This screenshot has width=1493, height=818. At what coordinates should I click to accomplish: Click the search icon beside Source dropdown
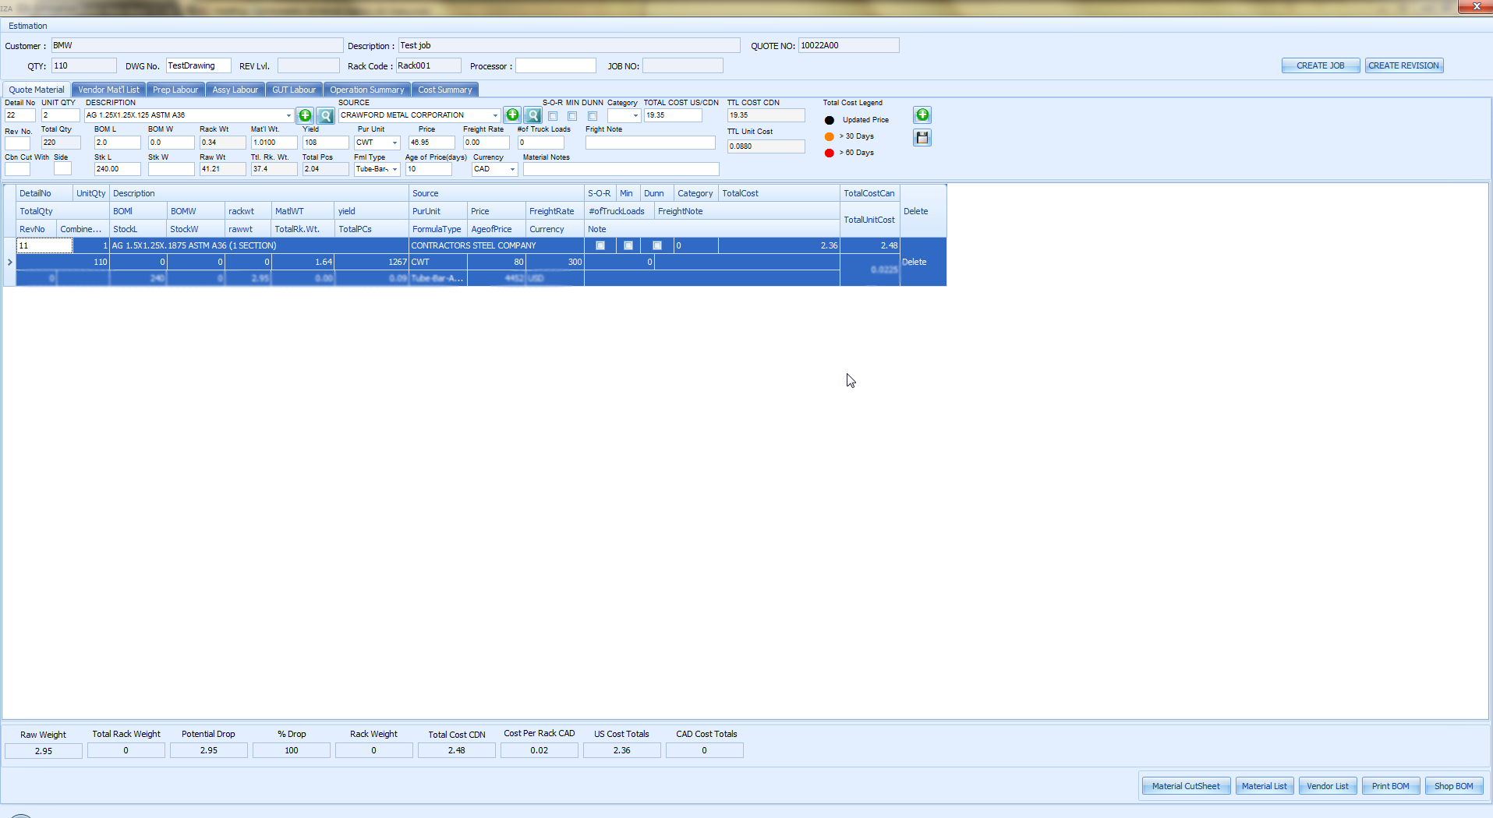coord(532,115)
